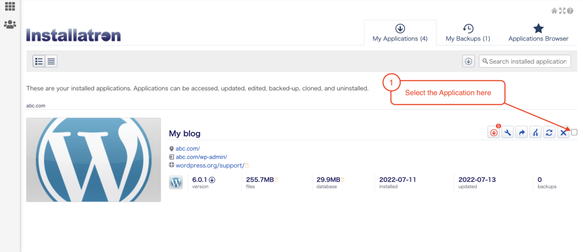
Task: Click the sync refresh icon for My blog
Action: click(x=549, y=133)
